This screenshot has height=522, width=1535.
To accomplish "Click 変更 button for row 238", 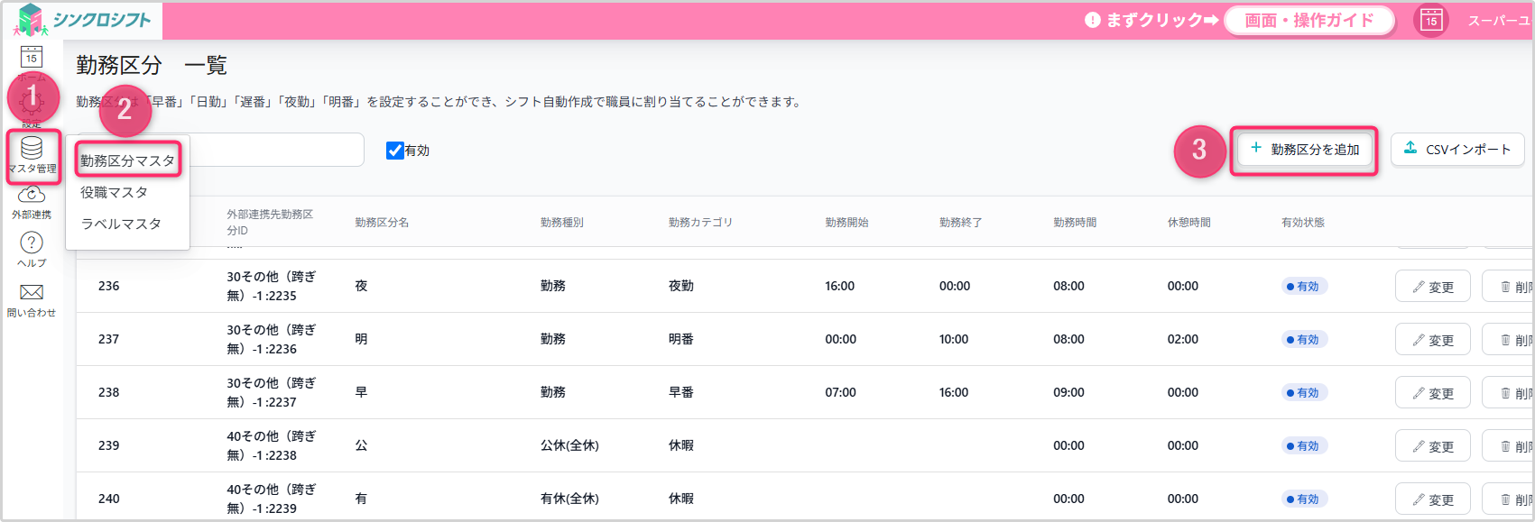I will pos(1433,393).
